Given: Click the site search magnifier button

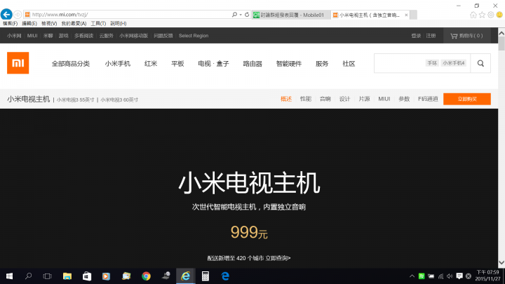Looking at the screenshot, I should [480, 63].
